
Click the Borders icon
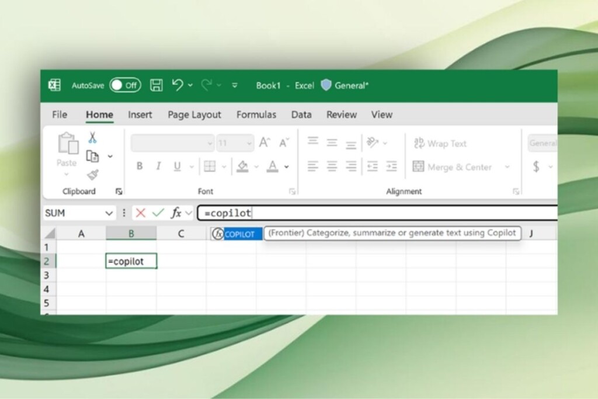(x=210, y=166)
